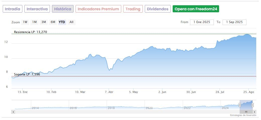Select the 1W zoom range
261x120 pixels.
click(x=25, y=22)
